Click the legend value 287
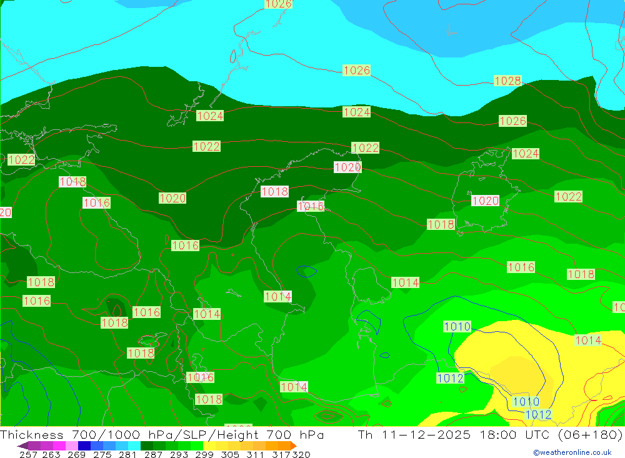 (153, 454)
